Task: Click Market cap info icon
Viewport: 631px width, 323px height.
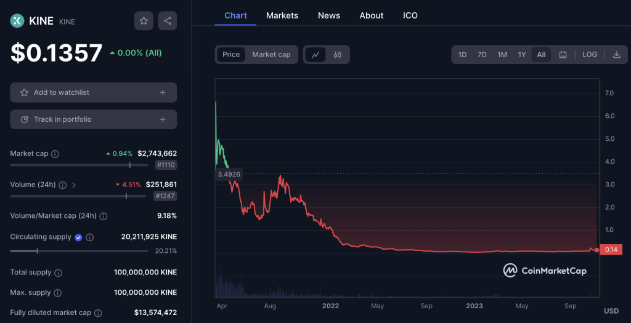Action: coord(55,154)
